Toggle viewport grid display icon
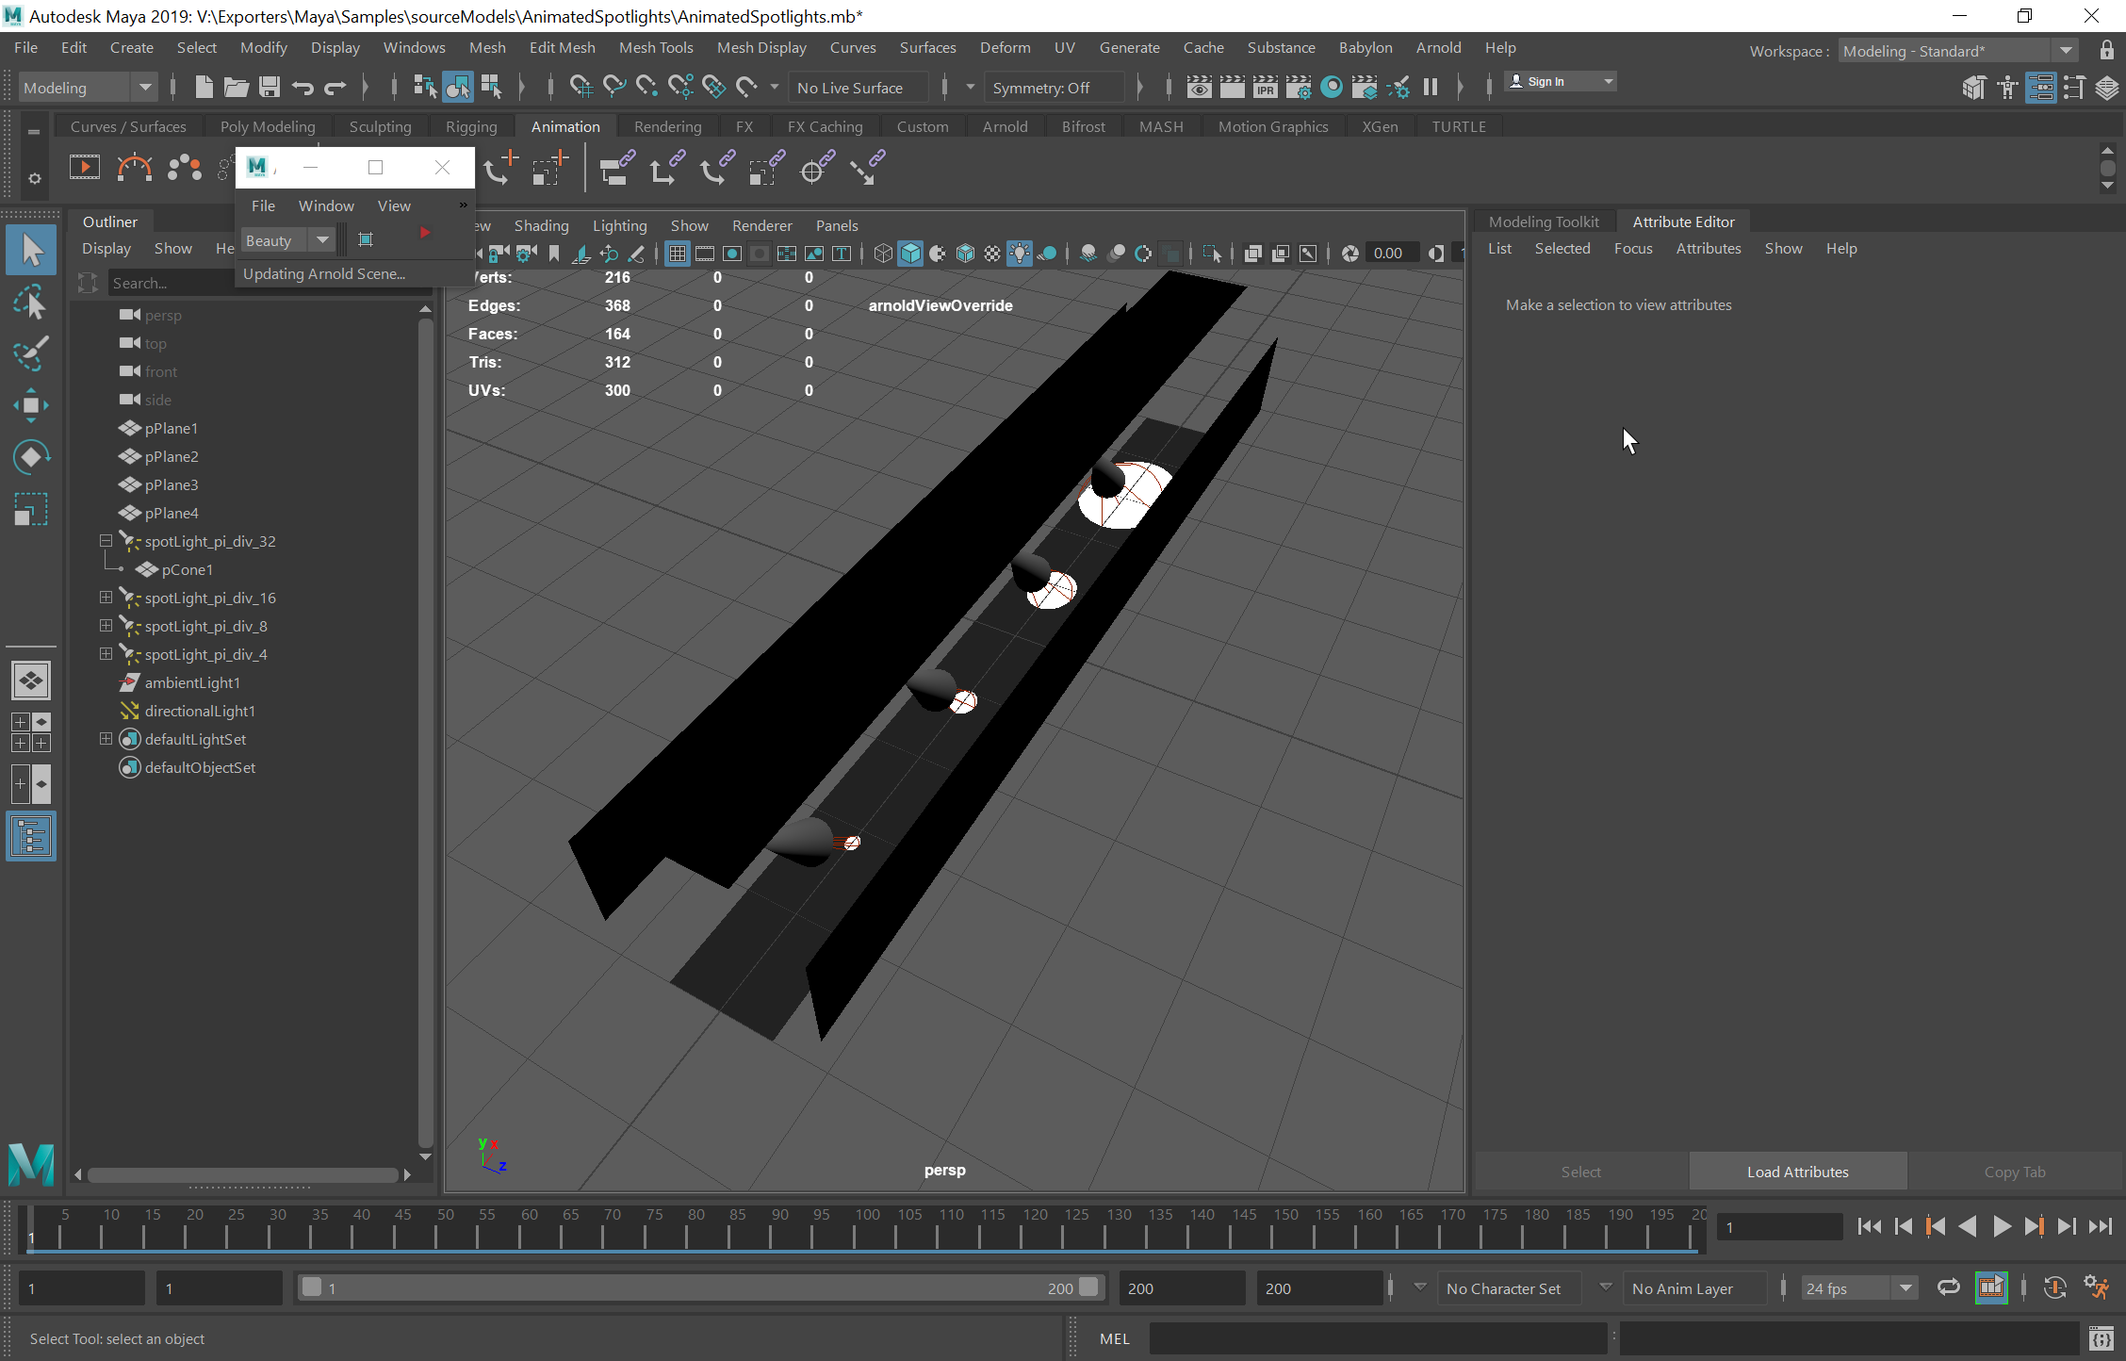Screen dimensions: 2126x1361 point(677,253)
